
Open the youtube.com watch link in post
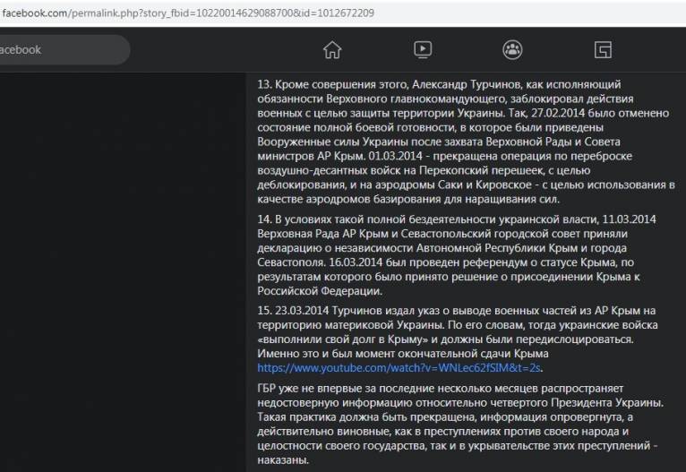click(399, 368)
